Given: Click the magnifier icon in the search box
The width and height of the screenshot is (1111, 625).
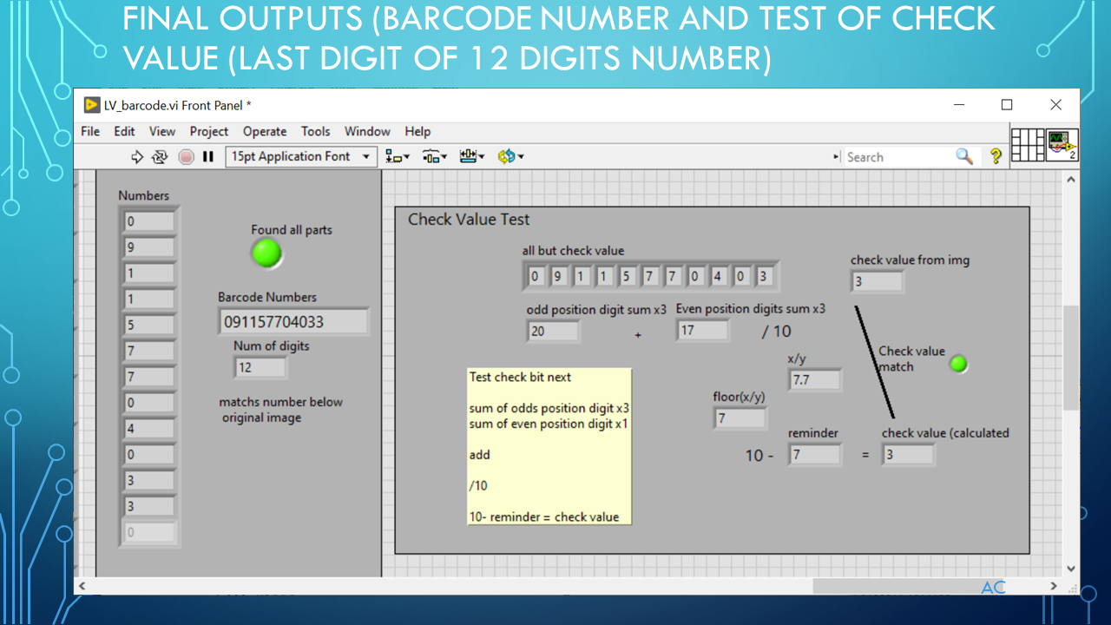Looking at the screenshot, I should [963, 156].
